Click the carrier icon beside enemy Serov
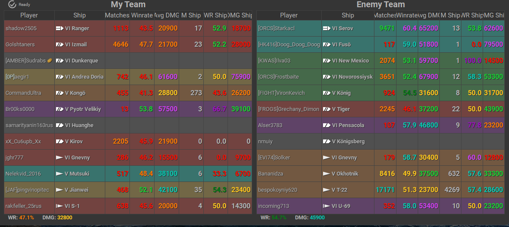 click(x=326, y=28)
